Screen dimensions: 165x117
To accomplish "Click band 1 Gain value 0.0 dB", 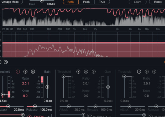I will click(48, 101).
